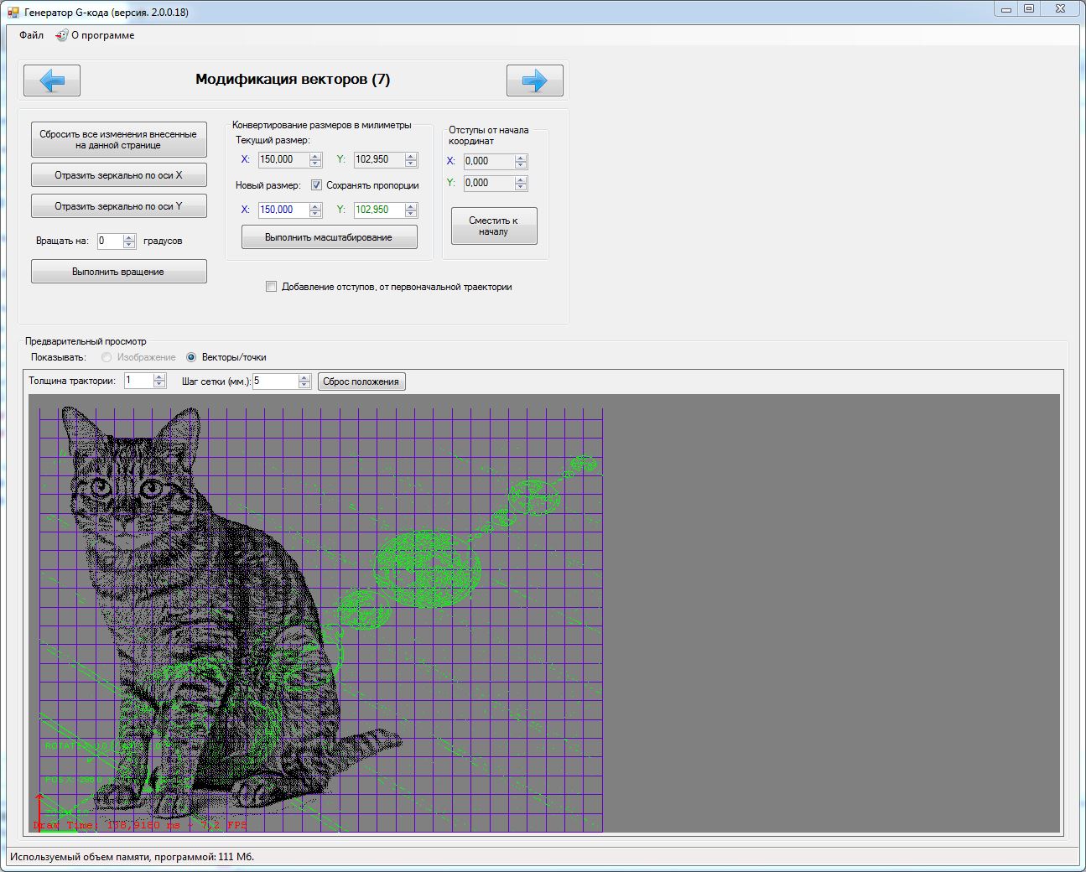Decrease new size X value

point(315,214)
